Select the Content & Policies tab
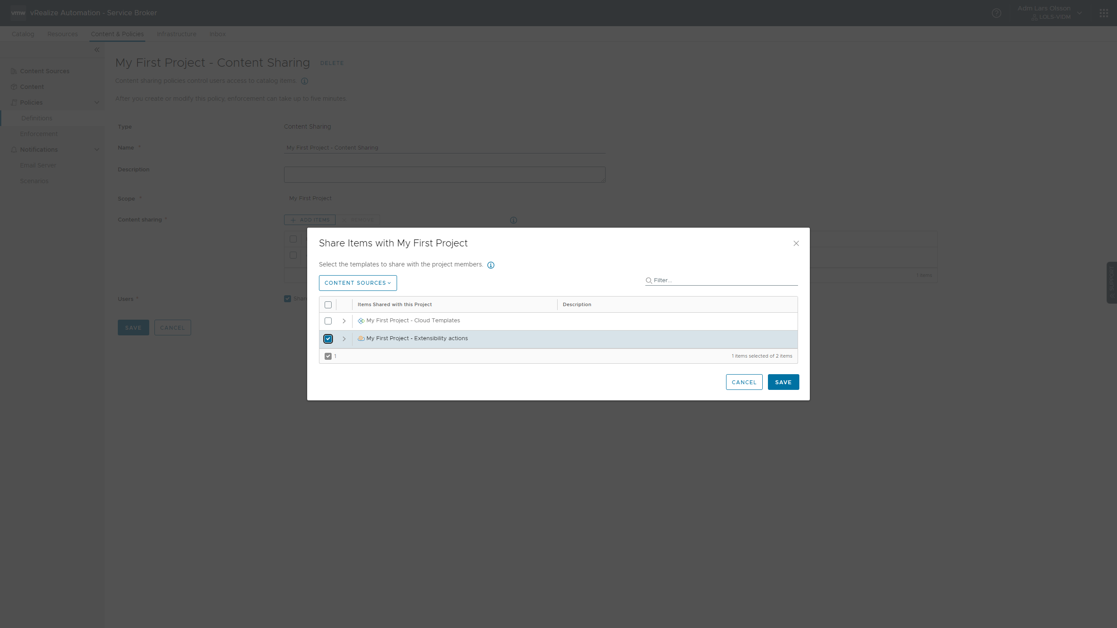This screenshot has width=1117, height=628. 117,34
